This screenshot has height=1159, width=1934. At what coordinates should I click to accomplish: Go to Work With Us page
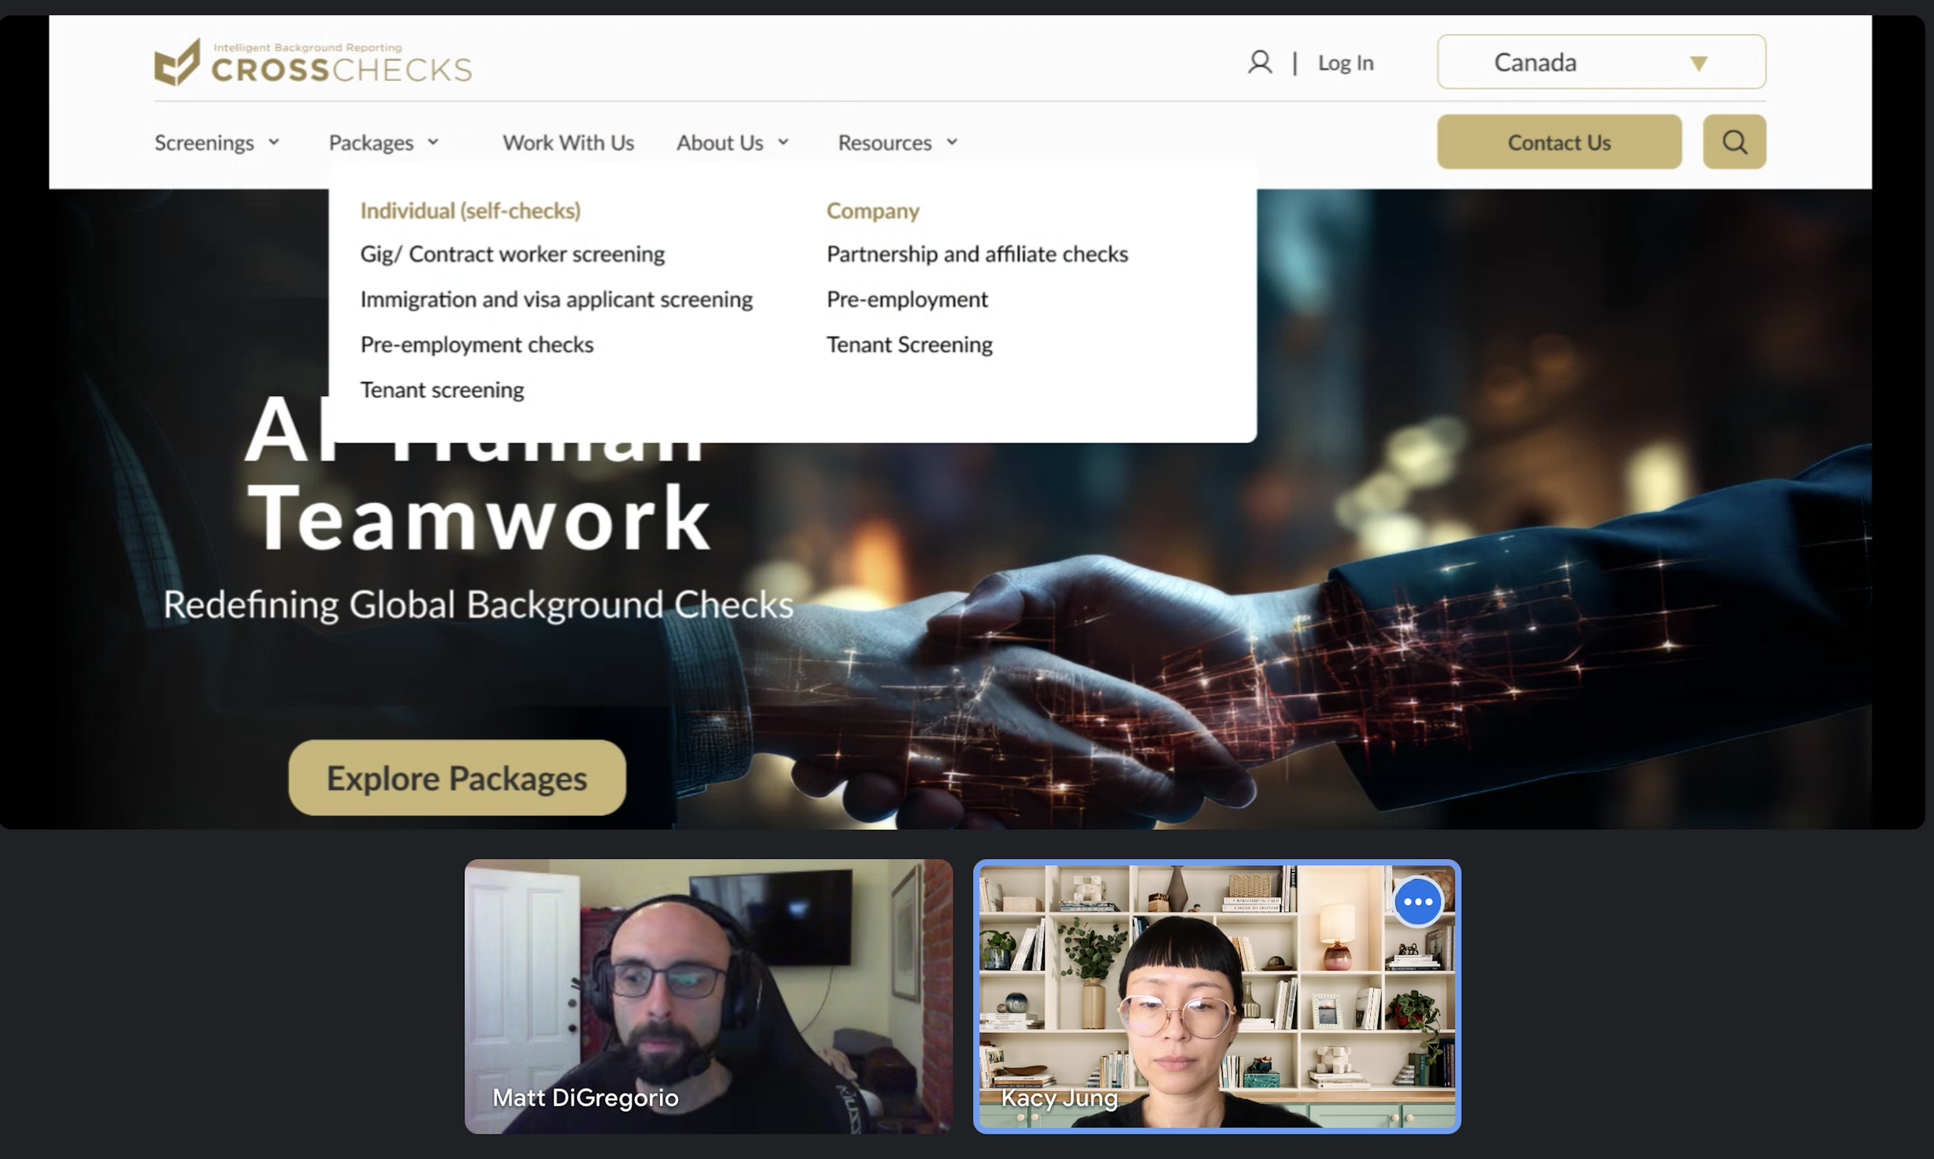click(x=568, y=143)
